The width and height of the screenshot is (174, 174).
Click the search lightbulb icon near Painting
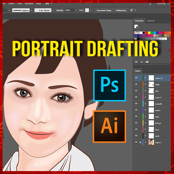point(150,4)
